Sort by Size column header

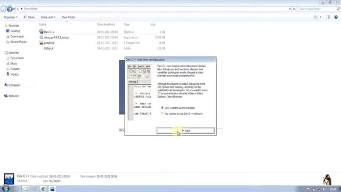coord(153,25)
